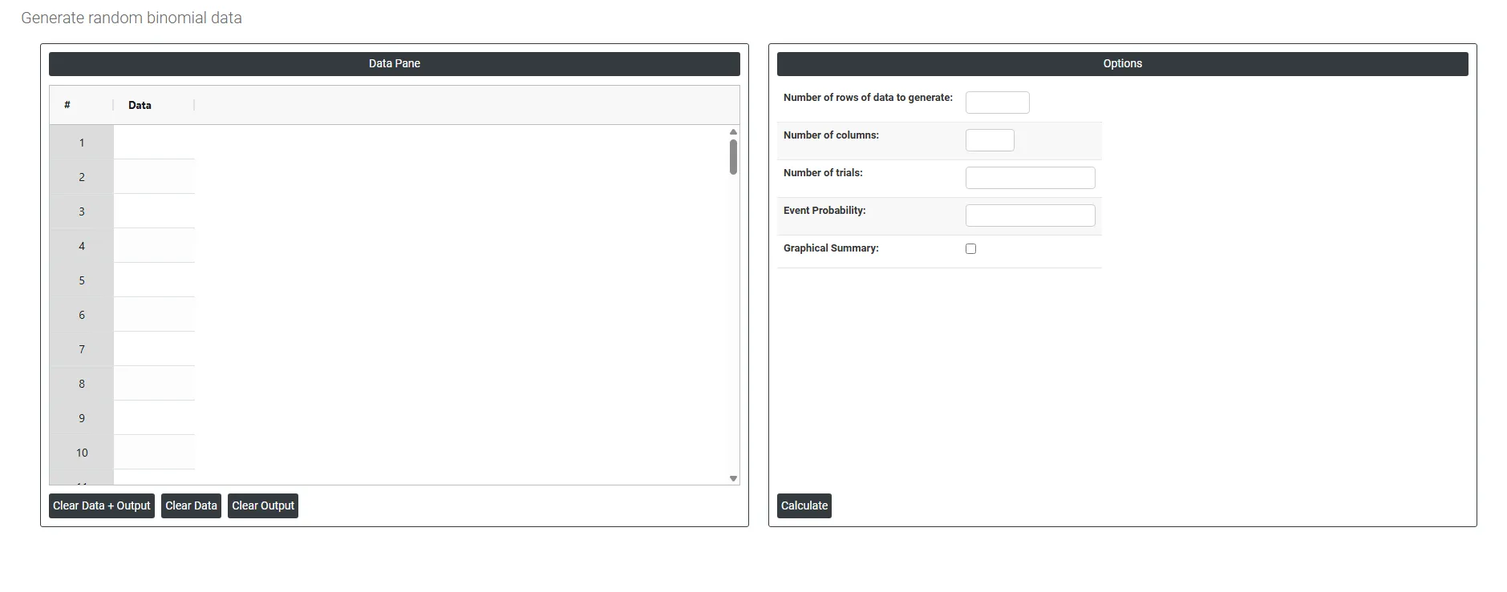Click the 'Graphical Summary:' label
Image resolution: width=1507 pixels, height=592 pixels.
pos(831,248)
